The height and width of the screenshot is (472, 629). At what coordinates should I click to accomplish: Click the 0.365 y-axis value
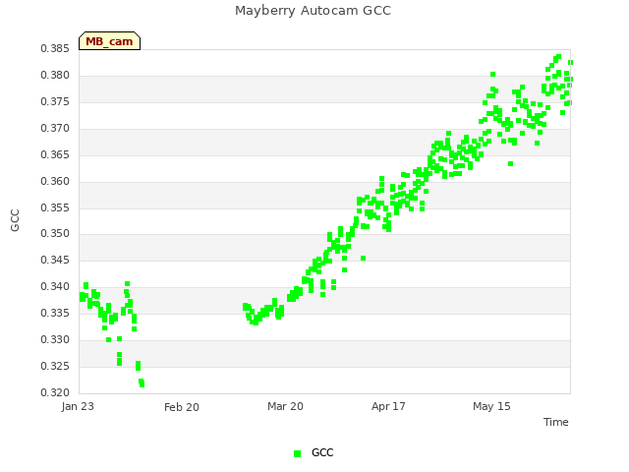click(x=55, y=155)
